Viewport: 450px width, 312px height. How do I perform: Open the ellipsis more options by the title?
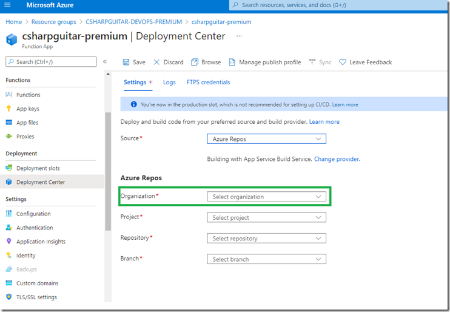pos(239,36)
